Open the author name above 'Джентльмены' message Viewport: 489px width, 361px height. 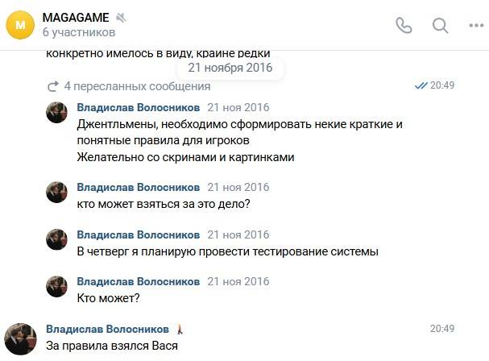(x=138, y=107)
